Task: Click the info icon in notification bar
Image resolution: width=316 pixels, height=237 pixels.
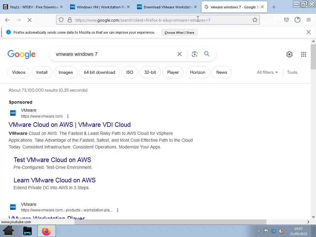Action: tap(8, 32)
